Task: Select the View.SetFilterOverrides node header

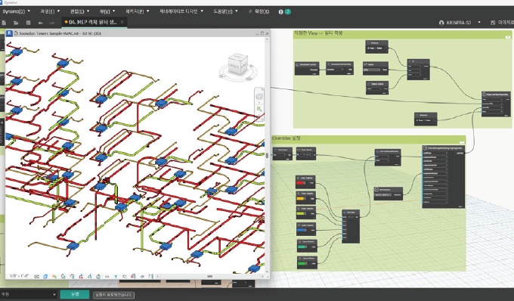Action: [496, 94]
